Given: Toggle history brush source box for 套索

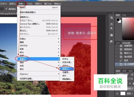Looking at the screenshot, I should click(117, 60).
